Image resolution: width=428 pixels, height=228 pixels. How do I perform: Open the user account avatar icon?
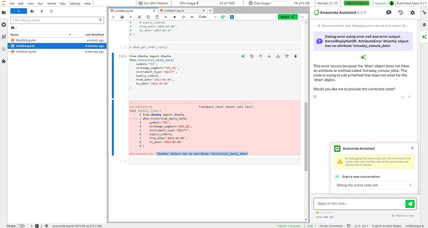coord(391,3)
